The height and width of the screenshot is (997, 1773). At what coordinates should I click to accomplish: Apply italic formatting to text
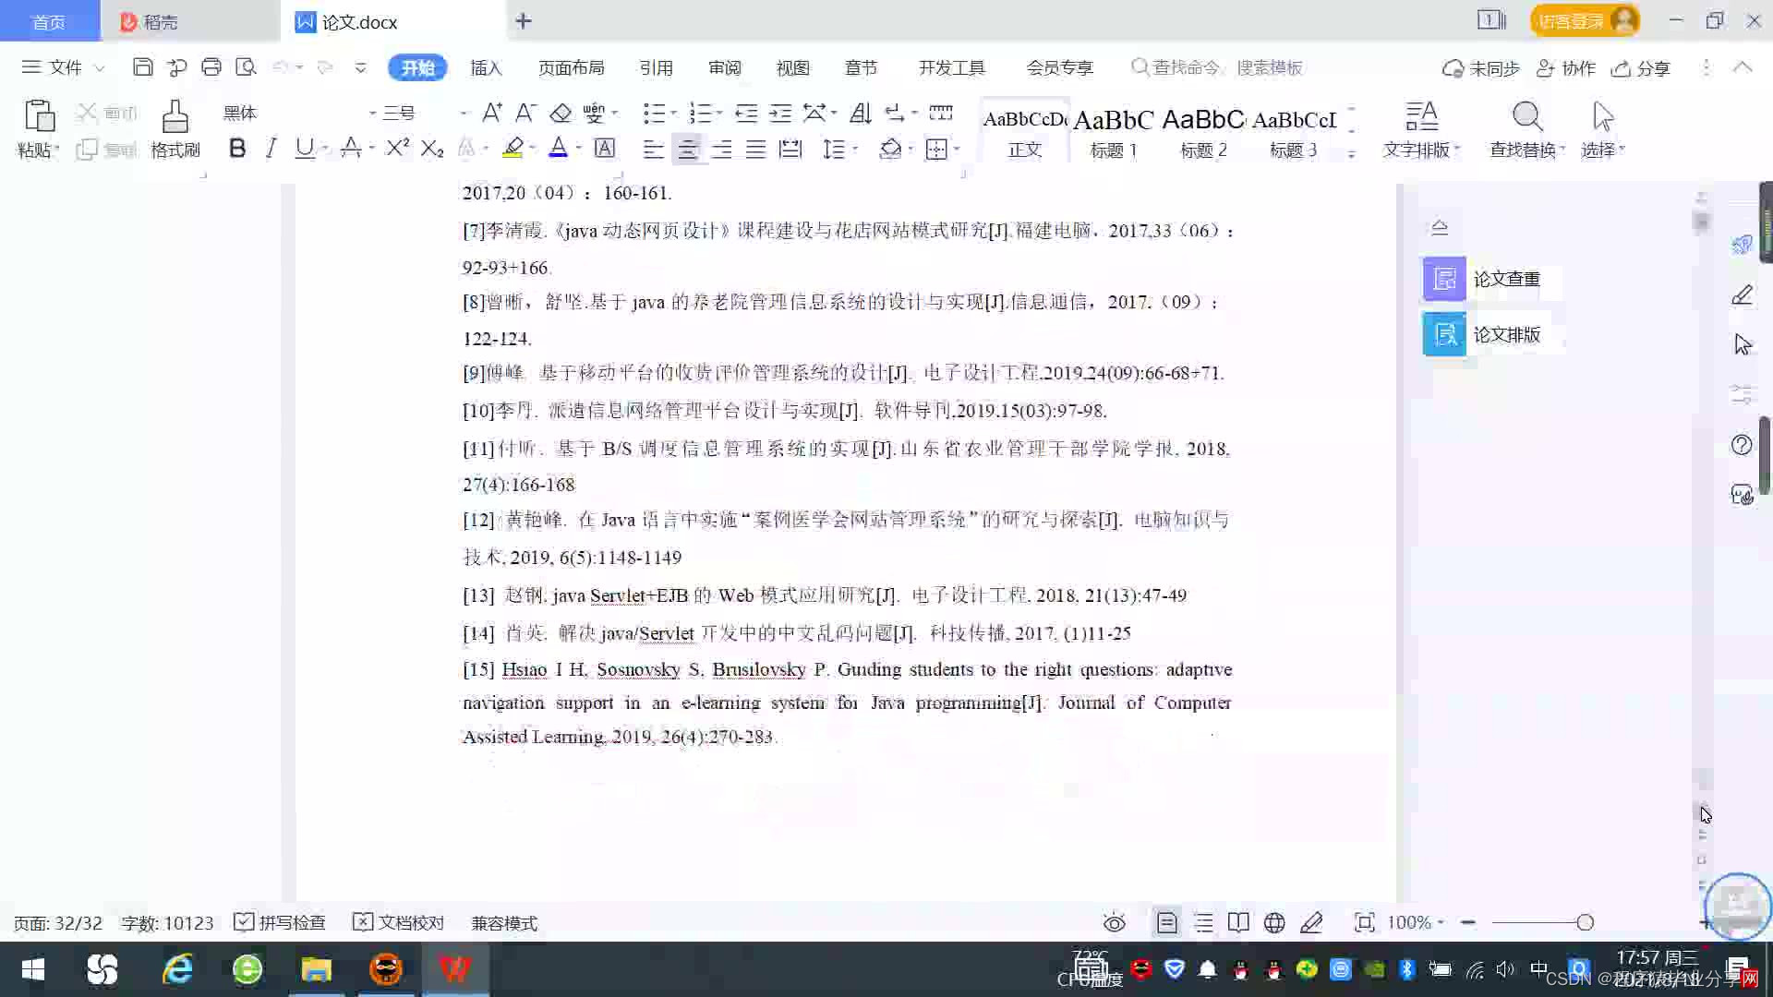[x=271, y=149]
